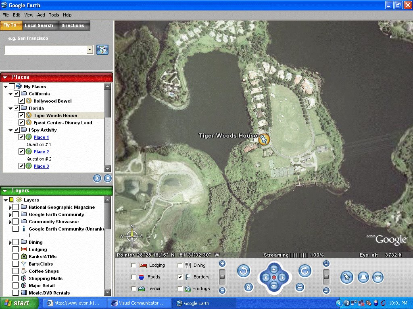Expand Google Earth Community layer
The image size is (413, 309).
(x=10, y=215)
